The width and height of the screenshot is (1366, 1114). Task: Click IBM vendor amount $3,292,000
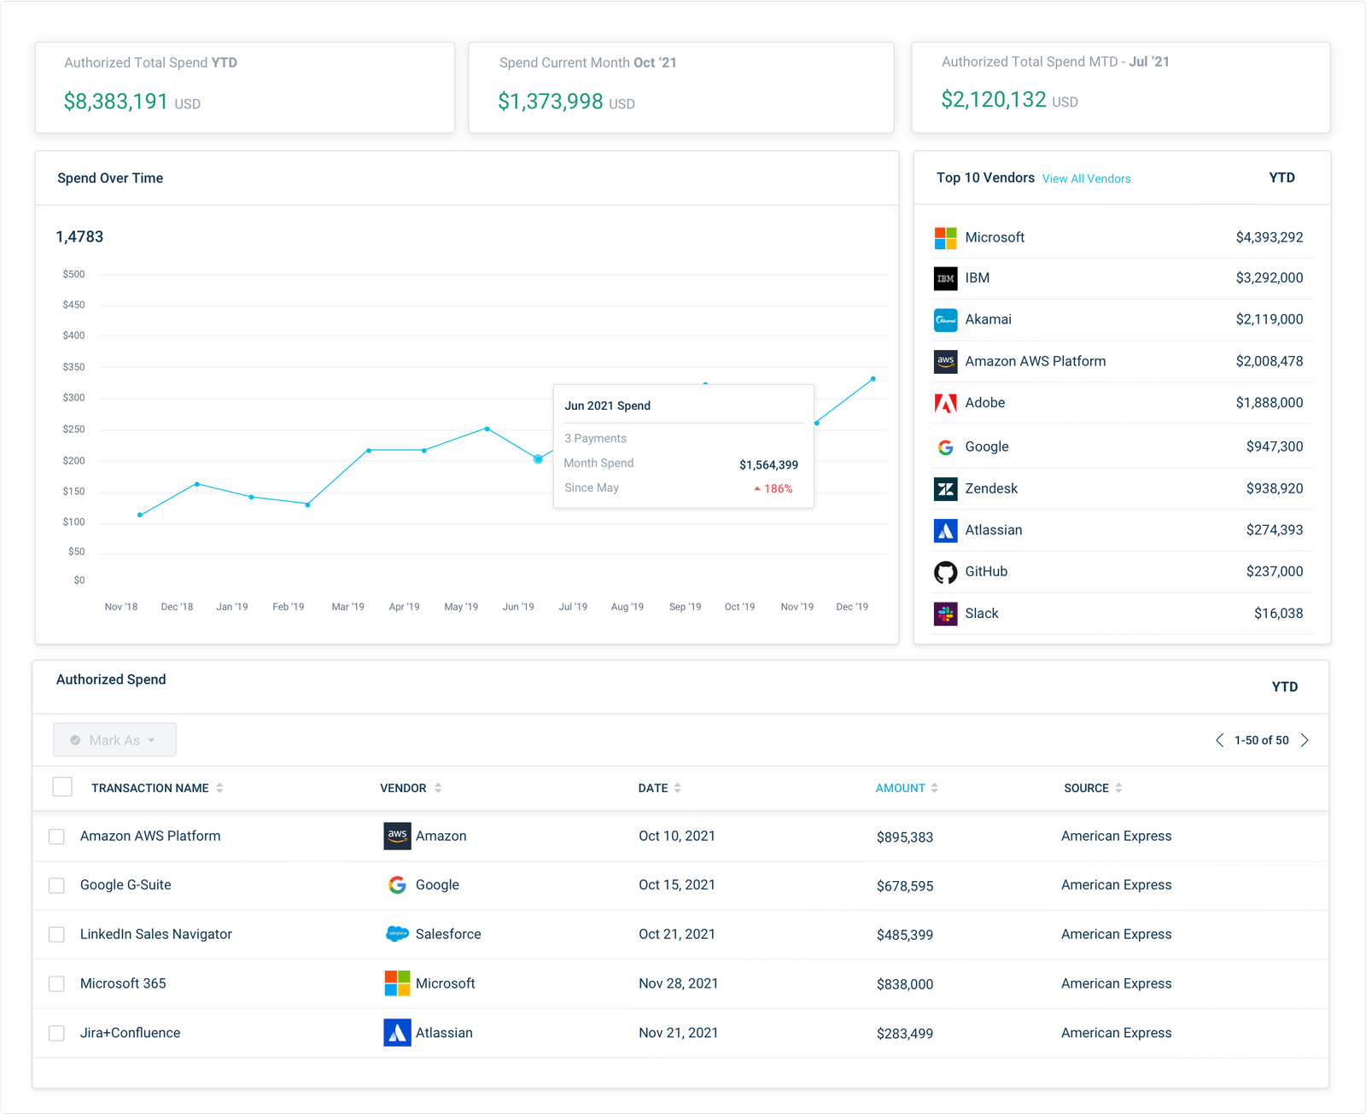1270,277
